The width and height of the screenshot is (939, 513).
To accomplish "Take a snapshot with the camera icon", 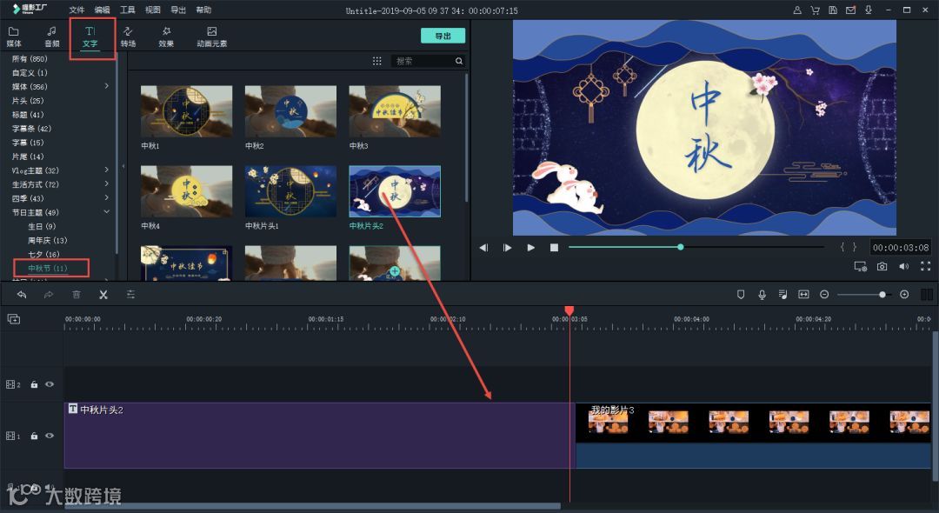I will 882,267.
